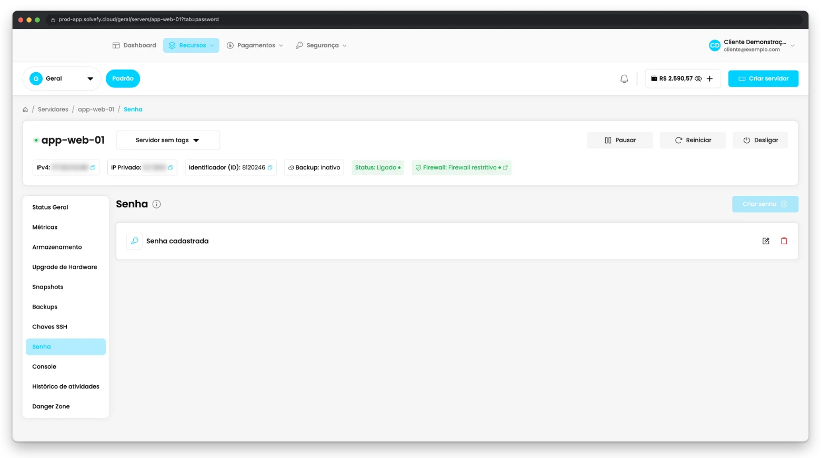Viewport: 821px width, 458px height.
Task: Copy the private IP address
Action: [171, 167]
